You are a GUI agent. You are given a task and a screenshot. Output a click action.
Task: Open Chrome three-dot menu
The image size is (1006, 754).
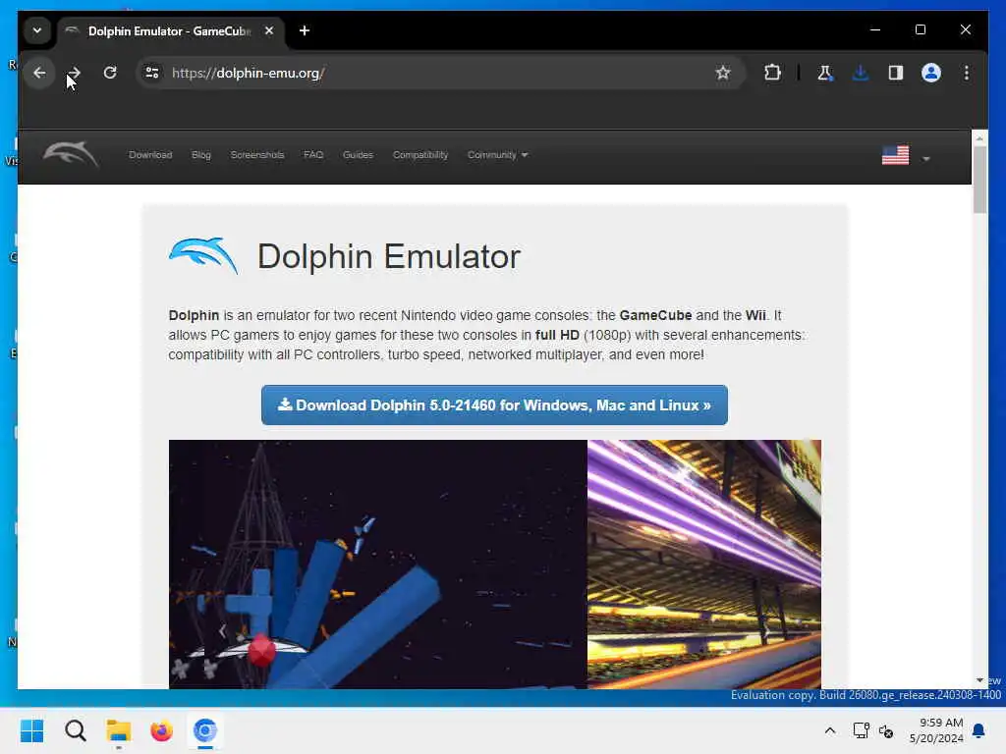pyautogui.click(x=967, y=73)
